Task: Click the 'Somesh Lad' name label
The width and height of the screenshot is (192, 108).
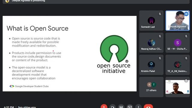Action: tap(148, 27)
